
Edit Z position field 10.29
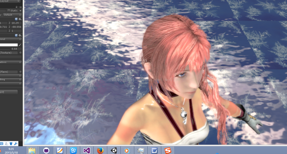click(16, 23)
